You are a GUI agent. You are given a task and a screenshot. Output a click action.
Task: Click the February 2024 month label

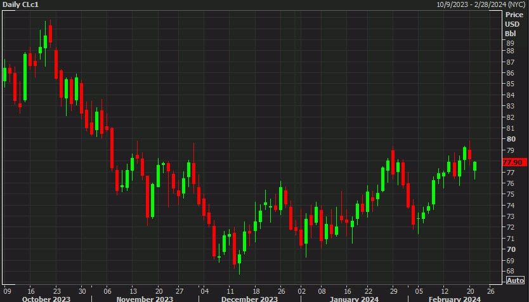[454, 299]
